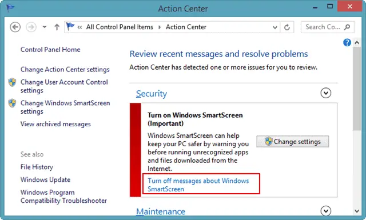Click the Maintenance section heading

point(161,211)
